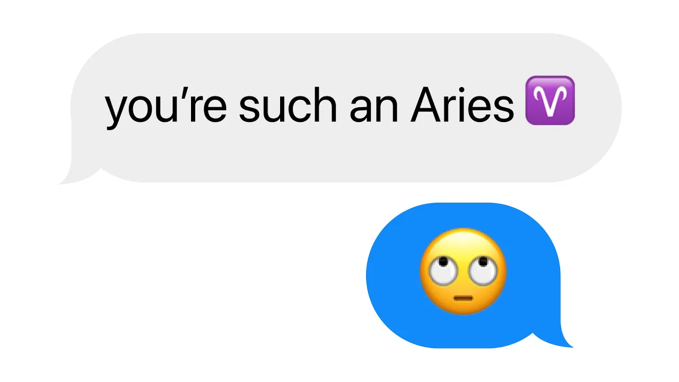Click the letter y starting the message

click(118, 110)
